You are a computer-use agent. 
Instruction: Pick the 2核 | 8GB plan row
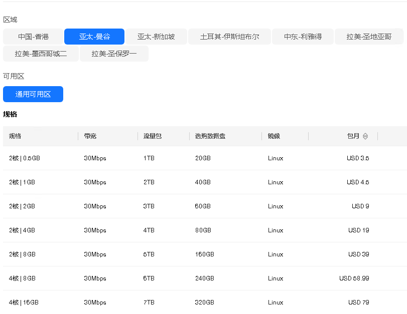click(x=22, y=254)
